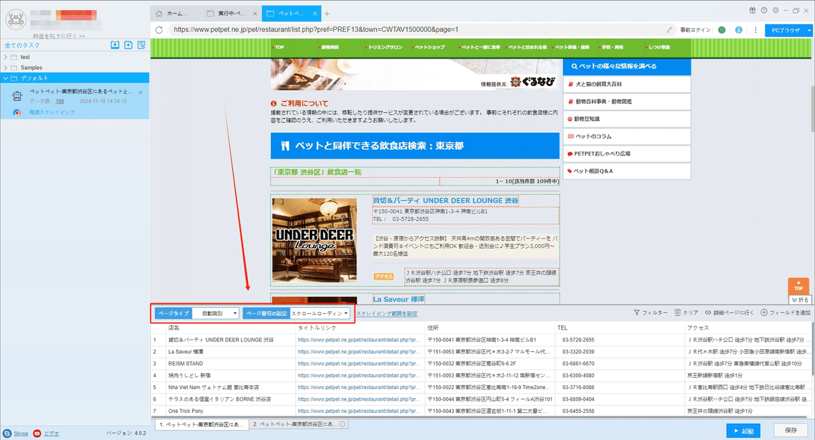
Task: Click 事前ログイン pre-login button
Action: [695, 31]
